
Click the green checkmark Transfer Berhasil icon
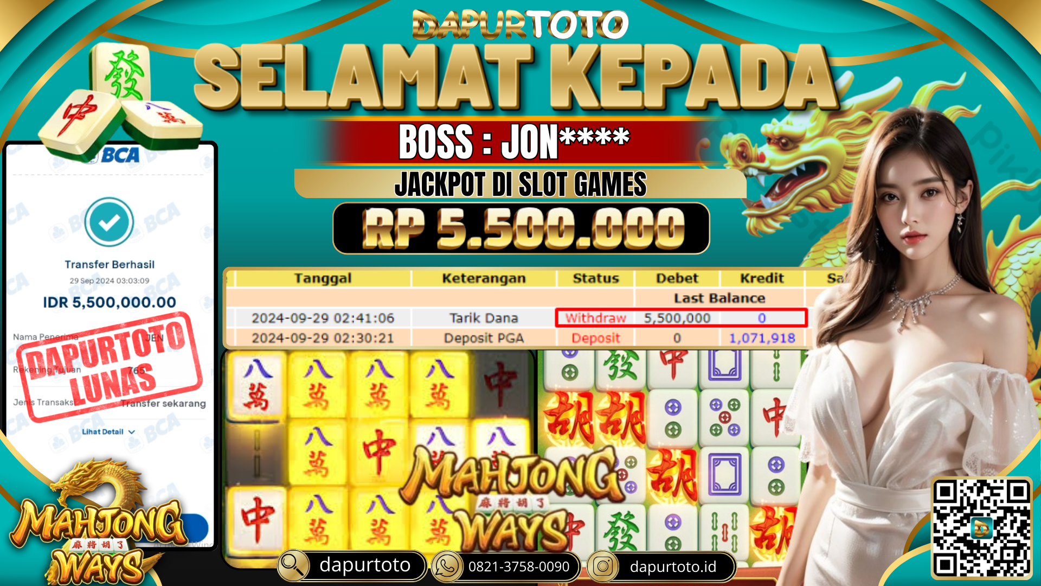(x=109, y=222)
